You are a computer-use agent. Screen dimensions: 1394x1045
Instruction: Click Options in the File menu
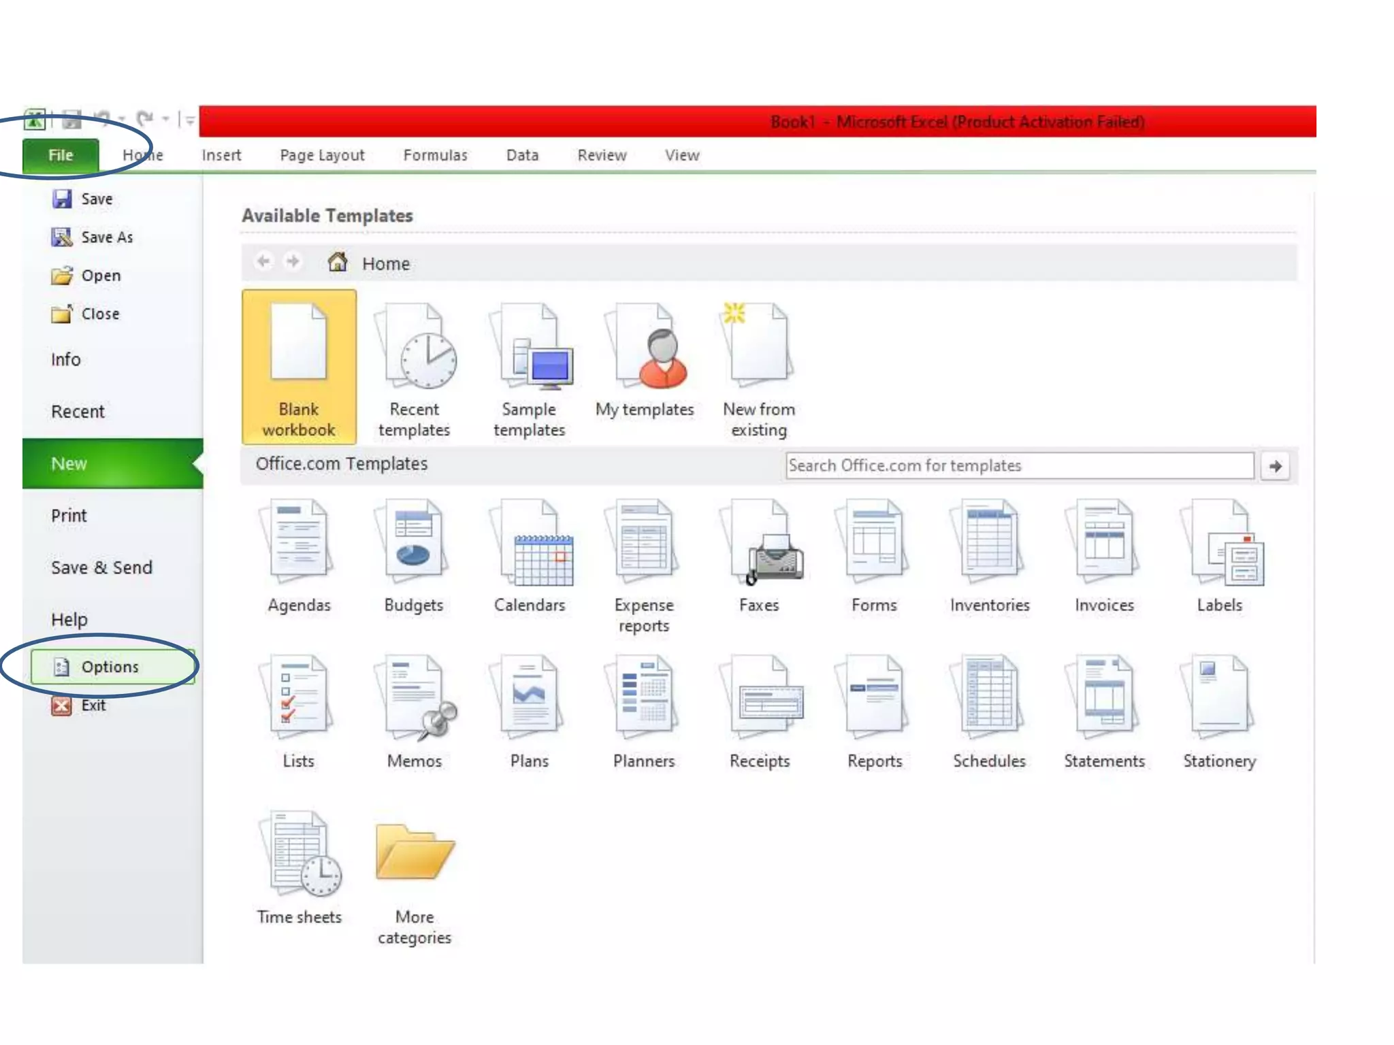110,667
